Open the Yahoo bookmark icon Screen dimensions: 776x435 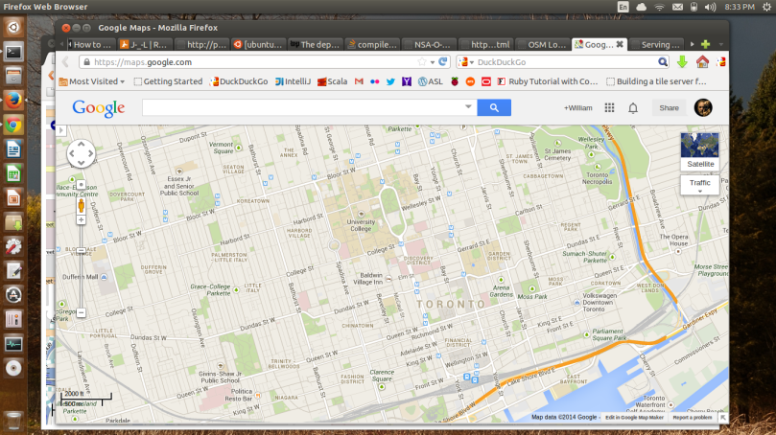click(407, 81)
